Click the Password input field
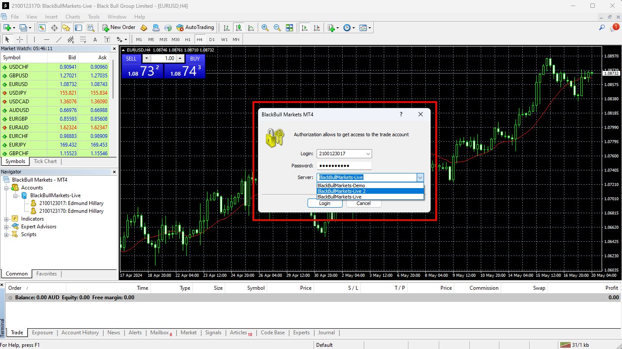This screenshot has width=622, height=349. click(x=344, y=166)
